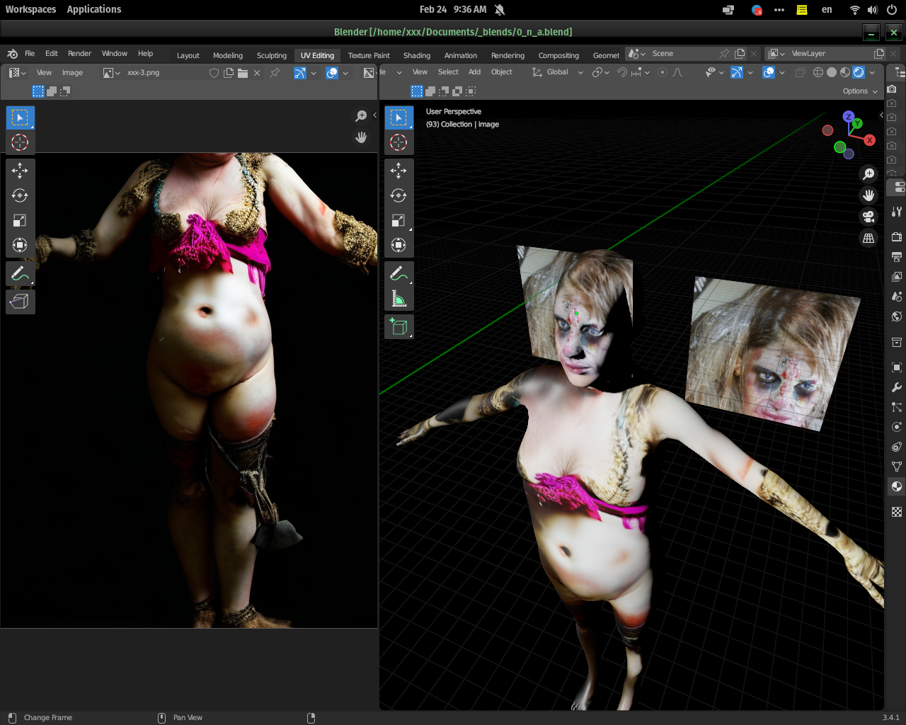The width and height of the screenshot is (906, 725).
Task: Open the Output properties tab
Action: coord(897,257)
